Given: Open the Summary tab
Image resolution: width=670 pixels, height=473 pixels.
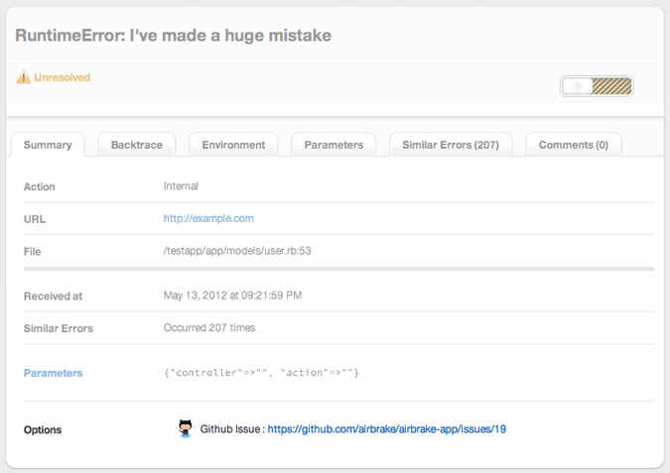Looking at the screenshot, I should [x=48, y=145].
